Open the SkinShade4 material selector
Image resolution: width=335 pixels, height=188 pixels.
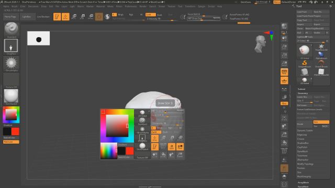click(11, 97)
